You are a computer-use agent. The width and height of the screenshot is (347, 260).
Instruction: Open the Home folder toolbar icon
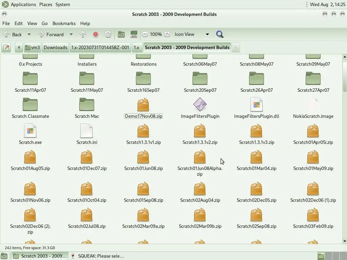click(x=121, y=34)
